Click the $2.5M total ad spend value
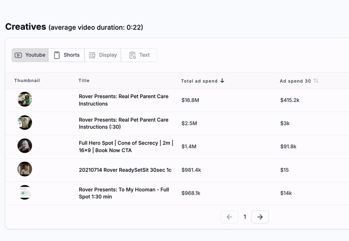The height and width of the screenshot is (241, 349). click(x=189, y=124)
